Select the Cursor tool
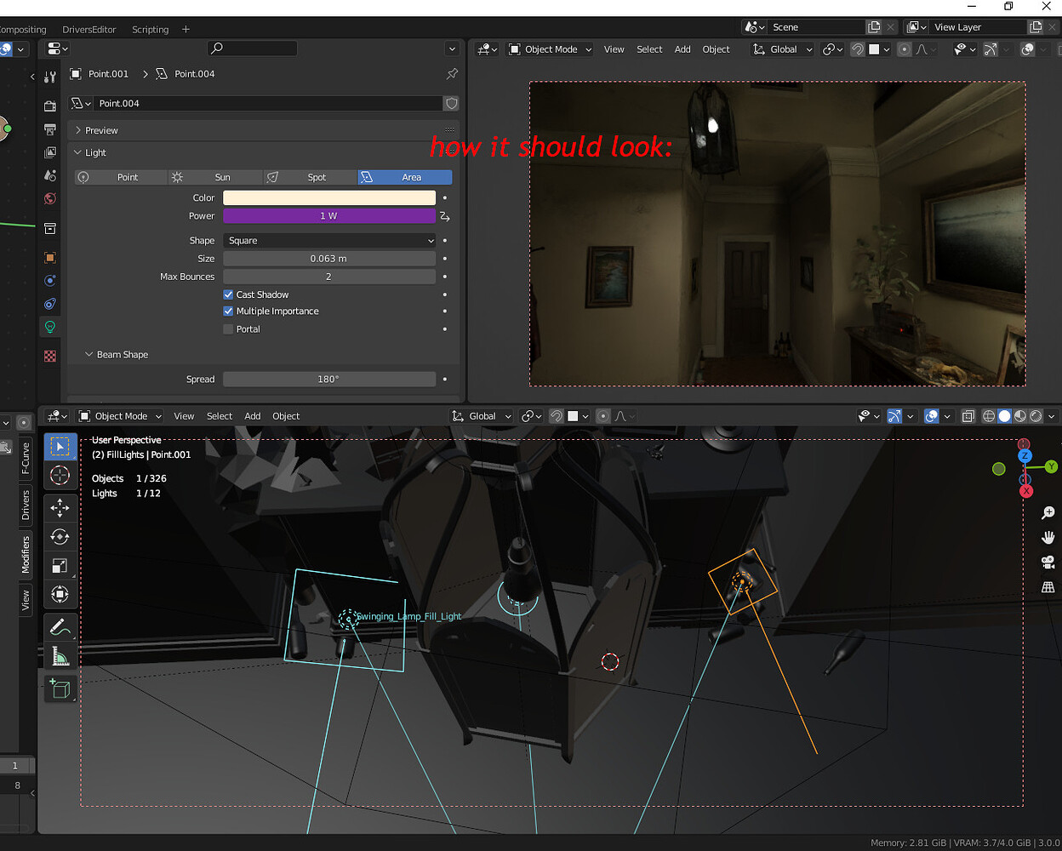The width and height of the screenshot is (1062, 851). coord(60,476)
